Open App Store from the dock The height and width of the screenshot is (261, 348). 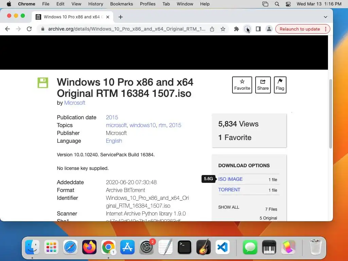coord(127,247)
